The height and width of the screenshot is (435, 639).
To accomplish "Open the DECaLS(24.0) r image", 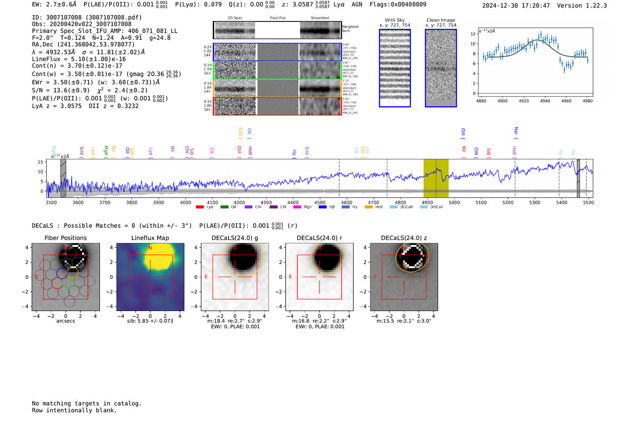I will [x=319, y=277].
